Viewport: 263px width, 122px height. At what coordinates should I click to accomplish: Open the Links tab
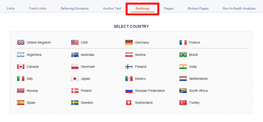11,8
